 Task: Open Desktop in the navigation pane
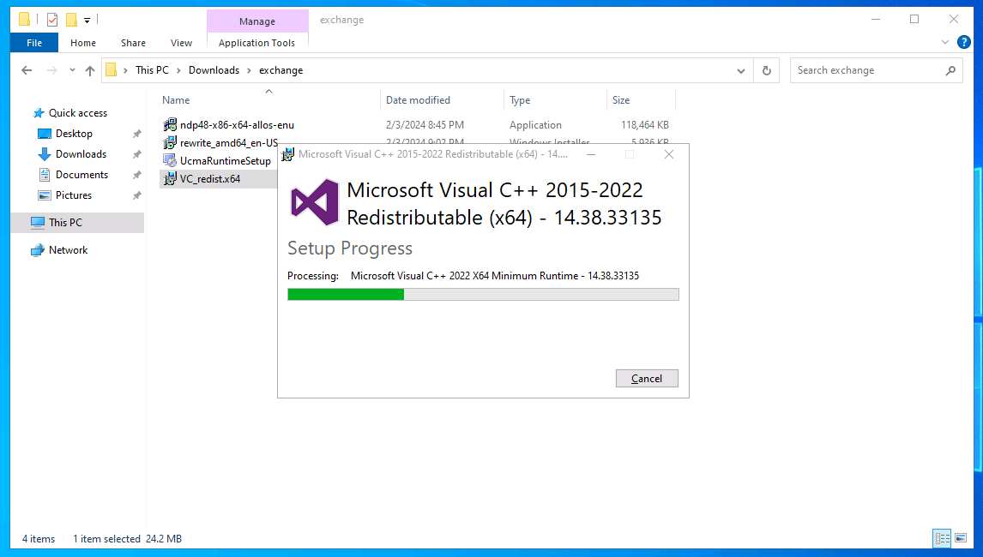point(74,134)
